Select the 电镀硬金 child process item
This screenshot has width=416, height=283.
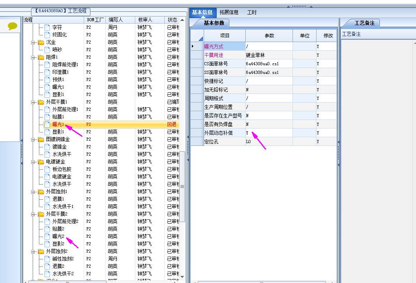pyautogui.click(x=62, y=176)
